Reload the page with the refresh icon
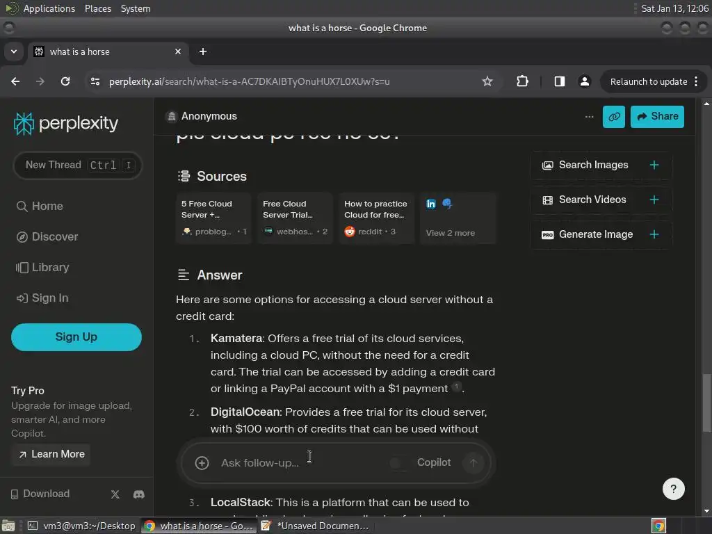Image resolution: width=712 pixels, height=534 pixels. coord(65,81)
